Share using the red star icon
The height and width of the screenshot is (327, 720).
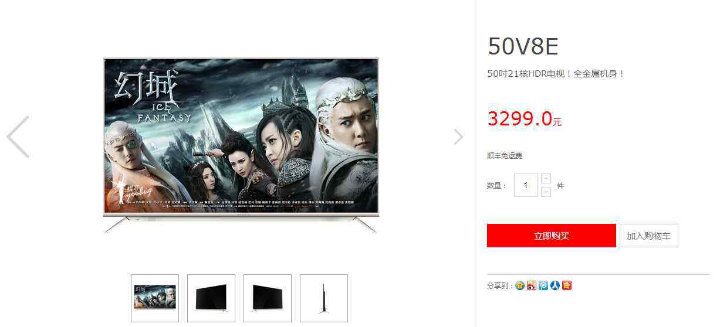click(x=567, y=285)
